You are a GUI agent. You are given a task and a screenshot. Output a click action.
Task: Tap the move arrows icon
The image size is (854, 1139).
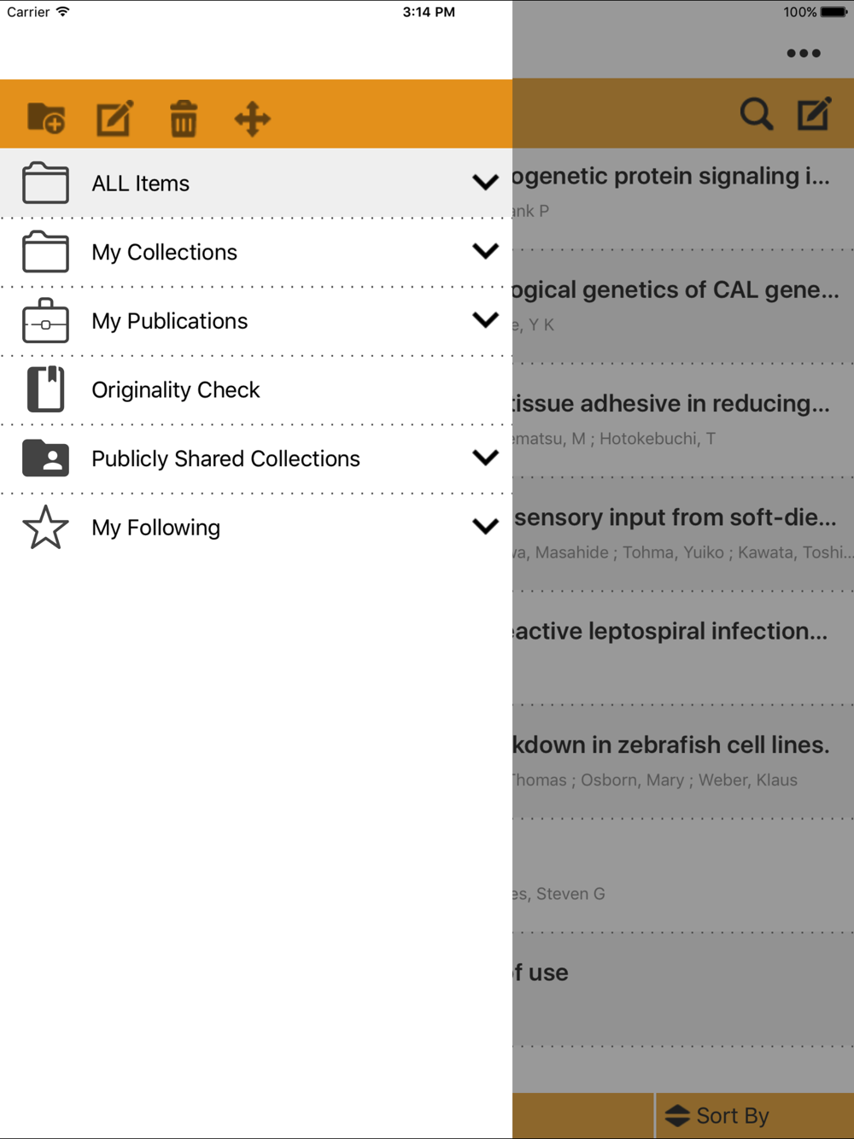252,119
